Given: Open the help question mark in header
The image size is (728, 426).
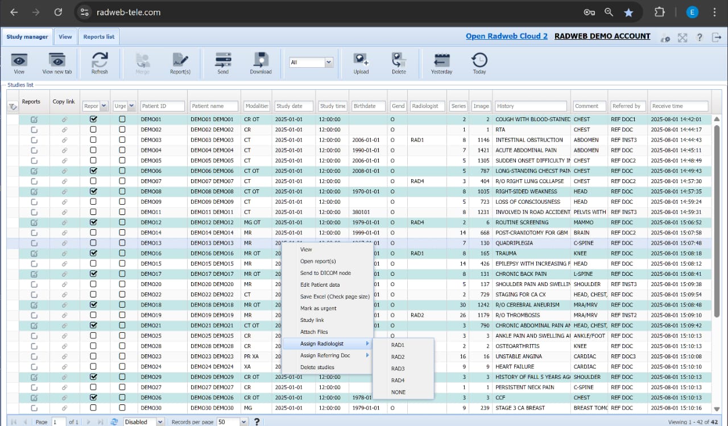Looking at the screenshot, I should 700,38.
